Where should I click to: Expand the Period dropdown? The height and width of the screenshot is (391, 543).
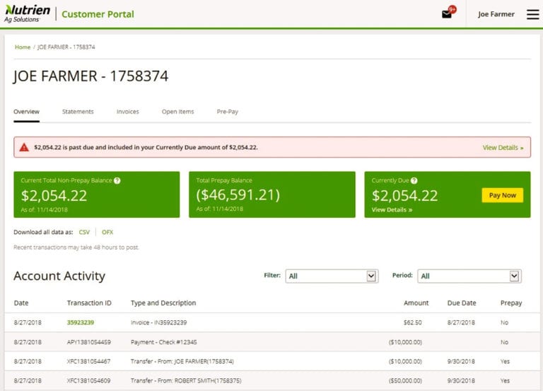469,276
